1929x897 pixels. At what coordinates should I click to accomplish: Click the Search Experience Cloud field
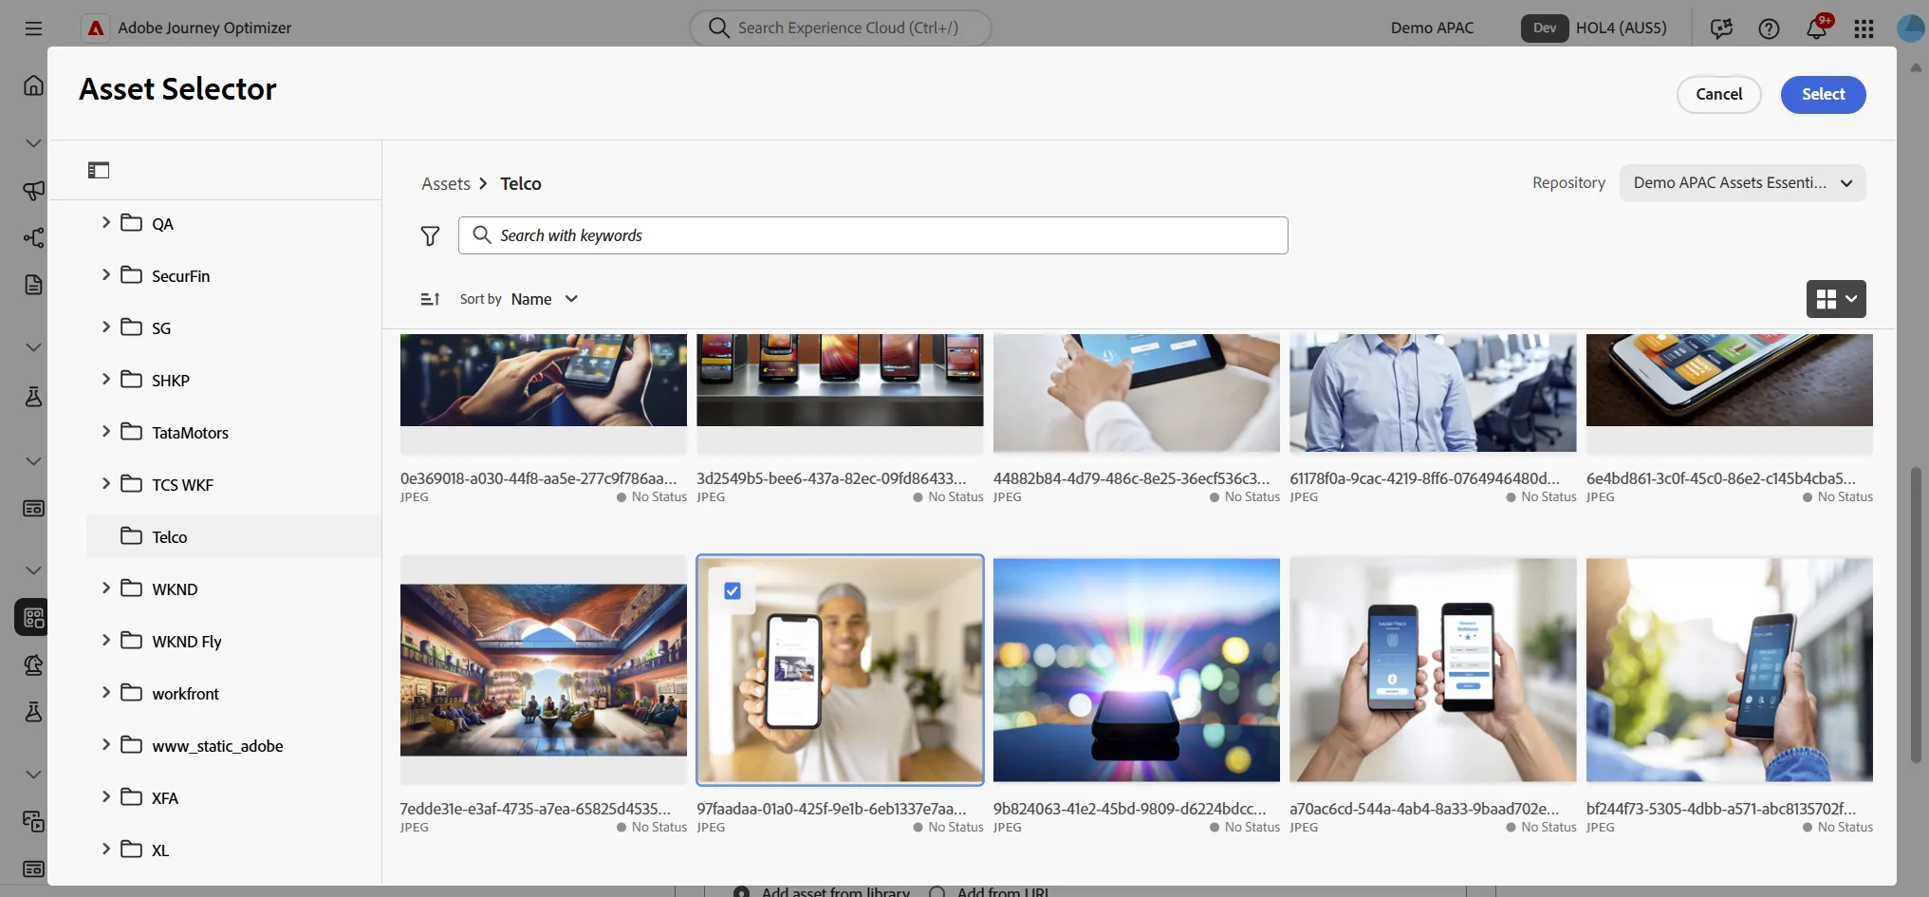coord(841,28)
